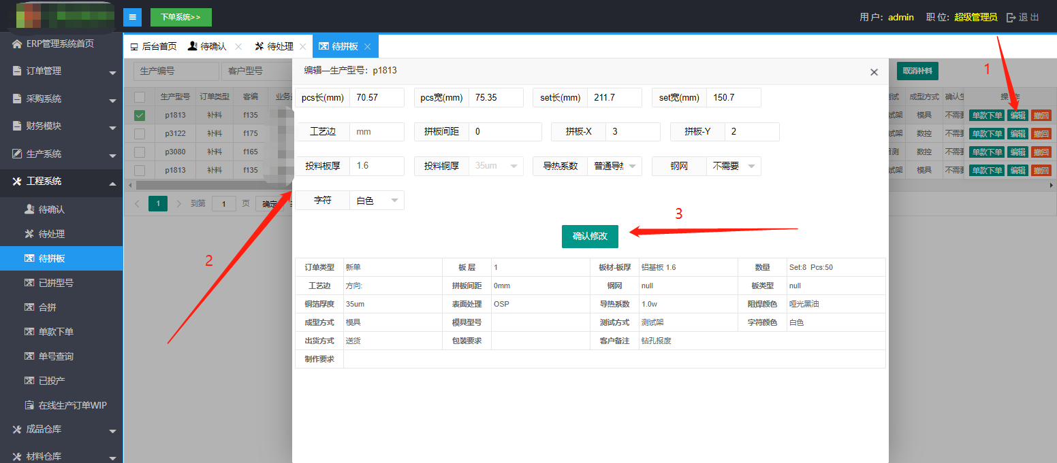
Task: Toggle the select-all checkbox in table header
Action: click(x=140, y=97)
